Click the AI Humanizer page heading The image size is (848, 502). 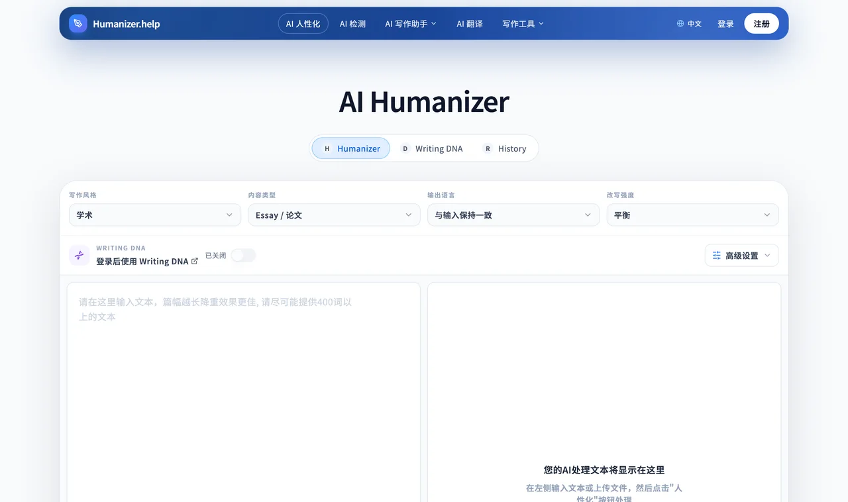pos(424,102)
